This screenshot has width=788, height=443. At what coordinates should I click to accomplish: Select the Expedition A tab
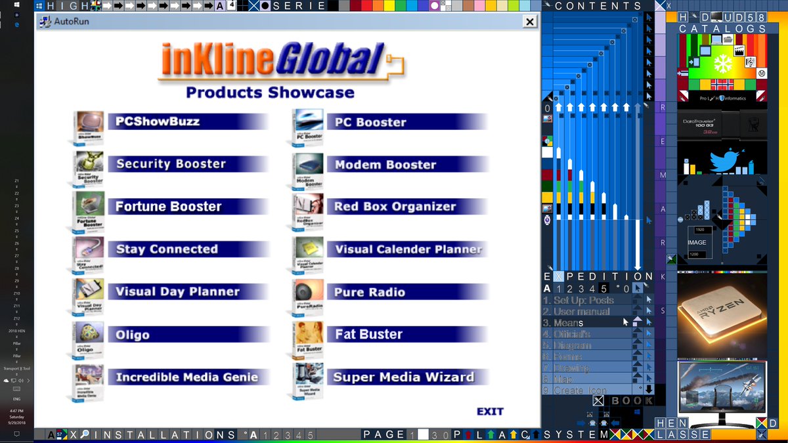pos(548,289)
